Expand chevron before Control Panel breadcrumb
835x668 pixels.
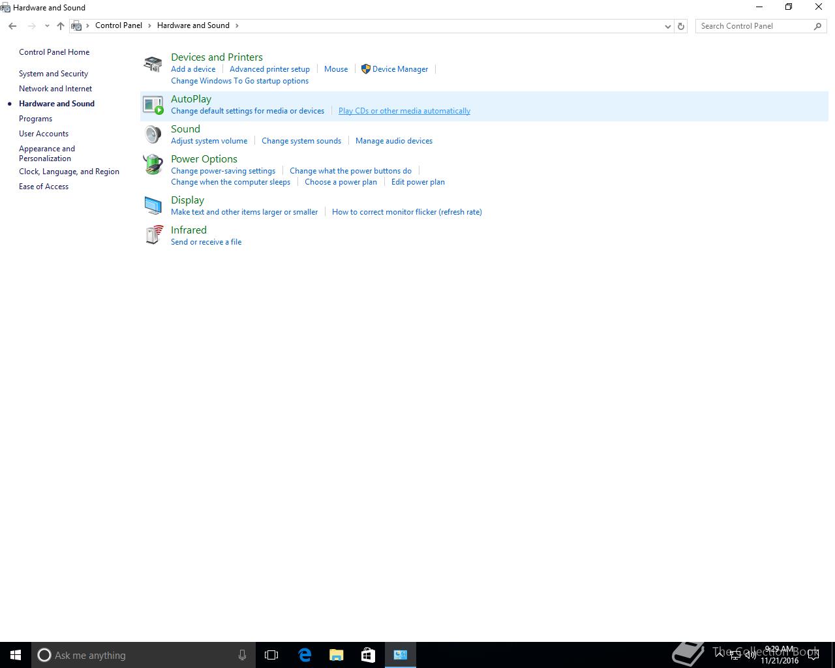coord(87,25)
